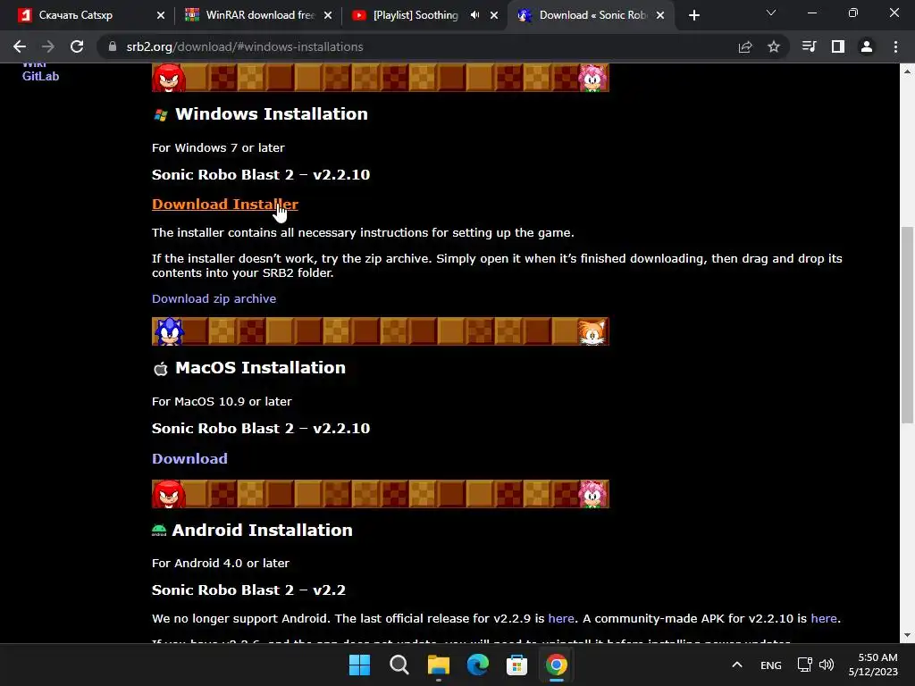Open the GitLab sidebar link
This screenshot has width=915, height=686.
point(40,76)
